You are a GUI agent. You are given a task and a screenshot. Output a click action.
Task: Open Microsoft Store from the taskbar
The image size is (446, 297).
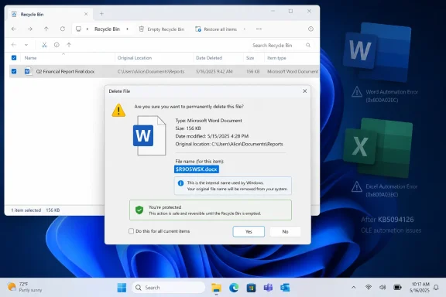click(251, 288)
